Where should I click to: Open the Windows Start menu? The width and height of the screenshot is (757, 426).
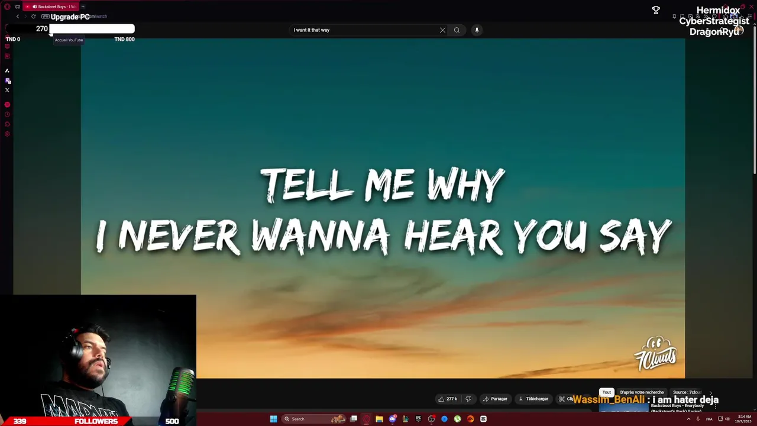coord(273,419)
